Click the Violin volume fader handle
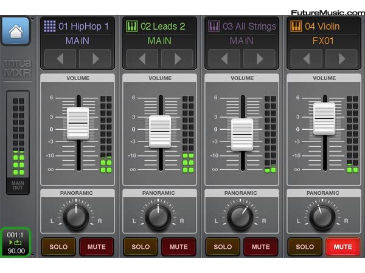 point(324,119)
